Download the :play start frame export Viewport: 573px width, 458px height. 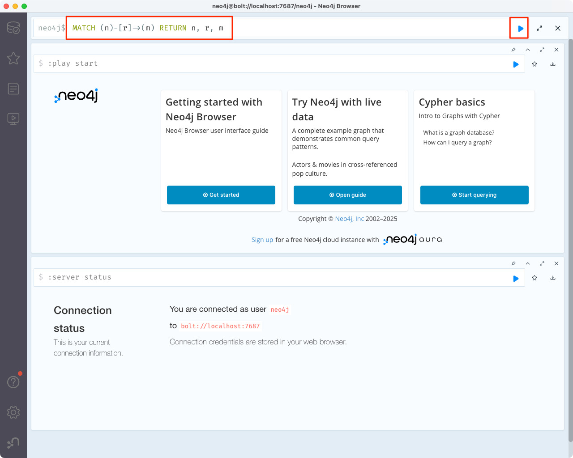[553, 64]
